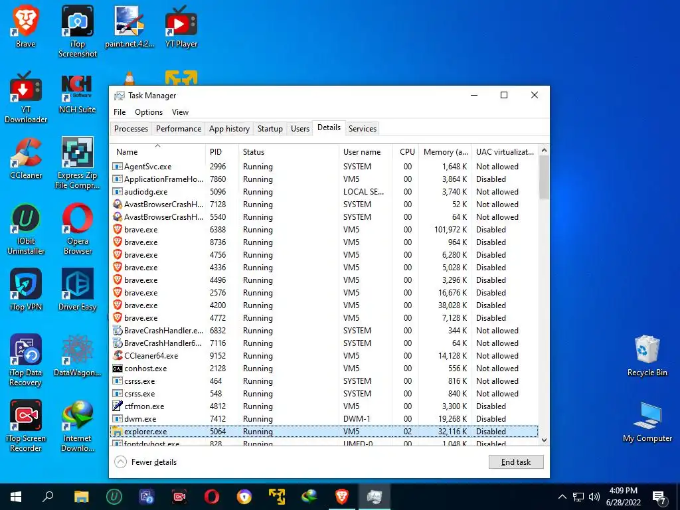The image size is (680, 510).
Task: Sort by the Memory column header
Action: point(446,152)
